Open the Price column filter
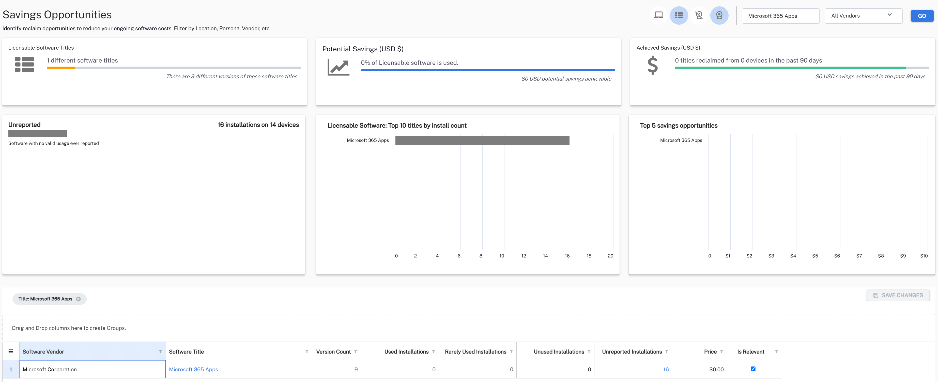This screenshot has height=382, width=938. (721, 352)
